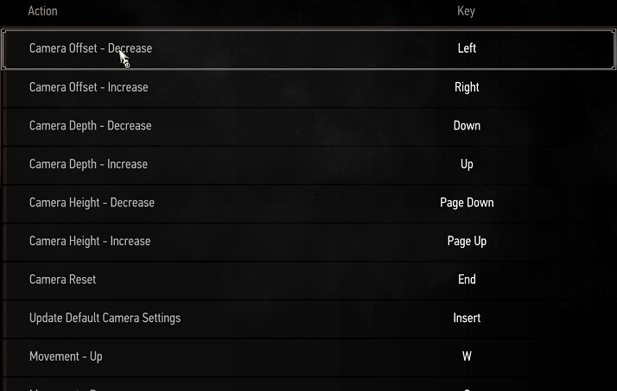617x391 pixels.
Task: Click the Key column header
Action: point(467,11)
